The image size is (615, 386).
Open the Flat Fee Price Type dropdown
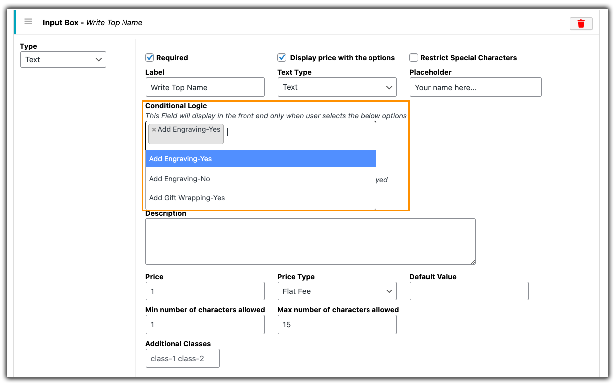point(337,290)
